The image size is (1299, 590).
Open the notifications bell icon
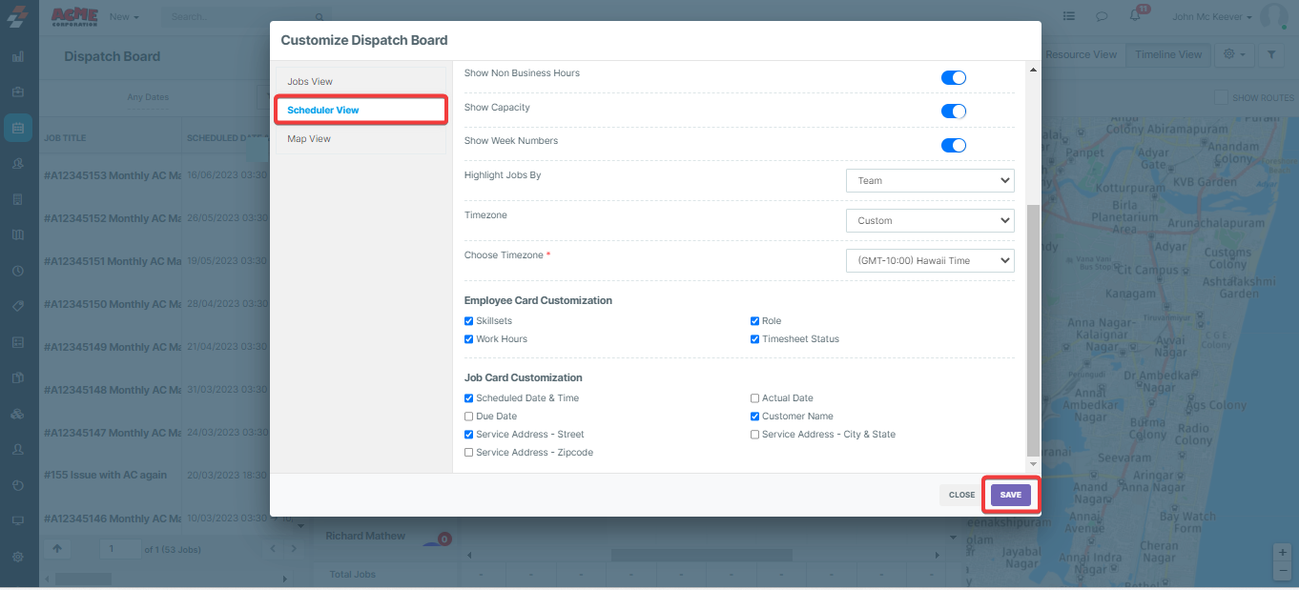click(x=1135, y=16)
